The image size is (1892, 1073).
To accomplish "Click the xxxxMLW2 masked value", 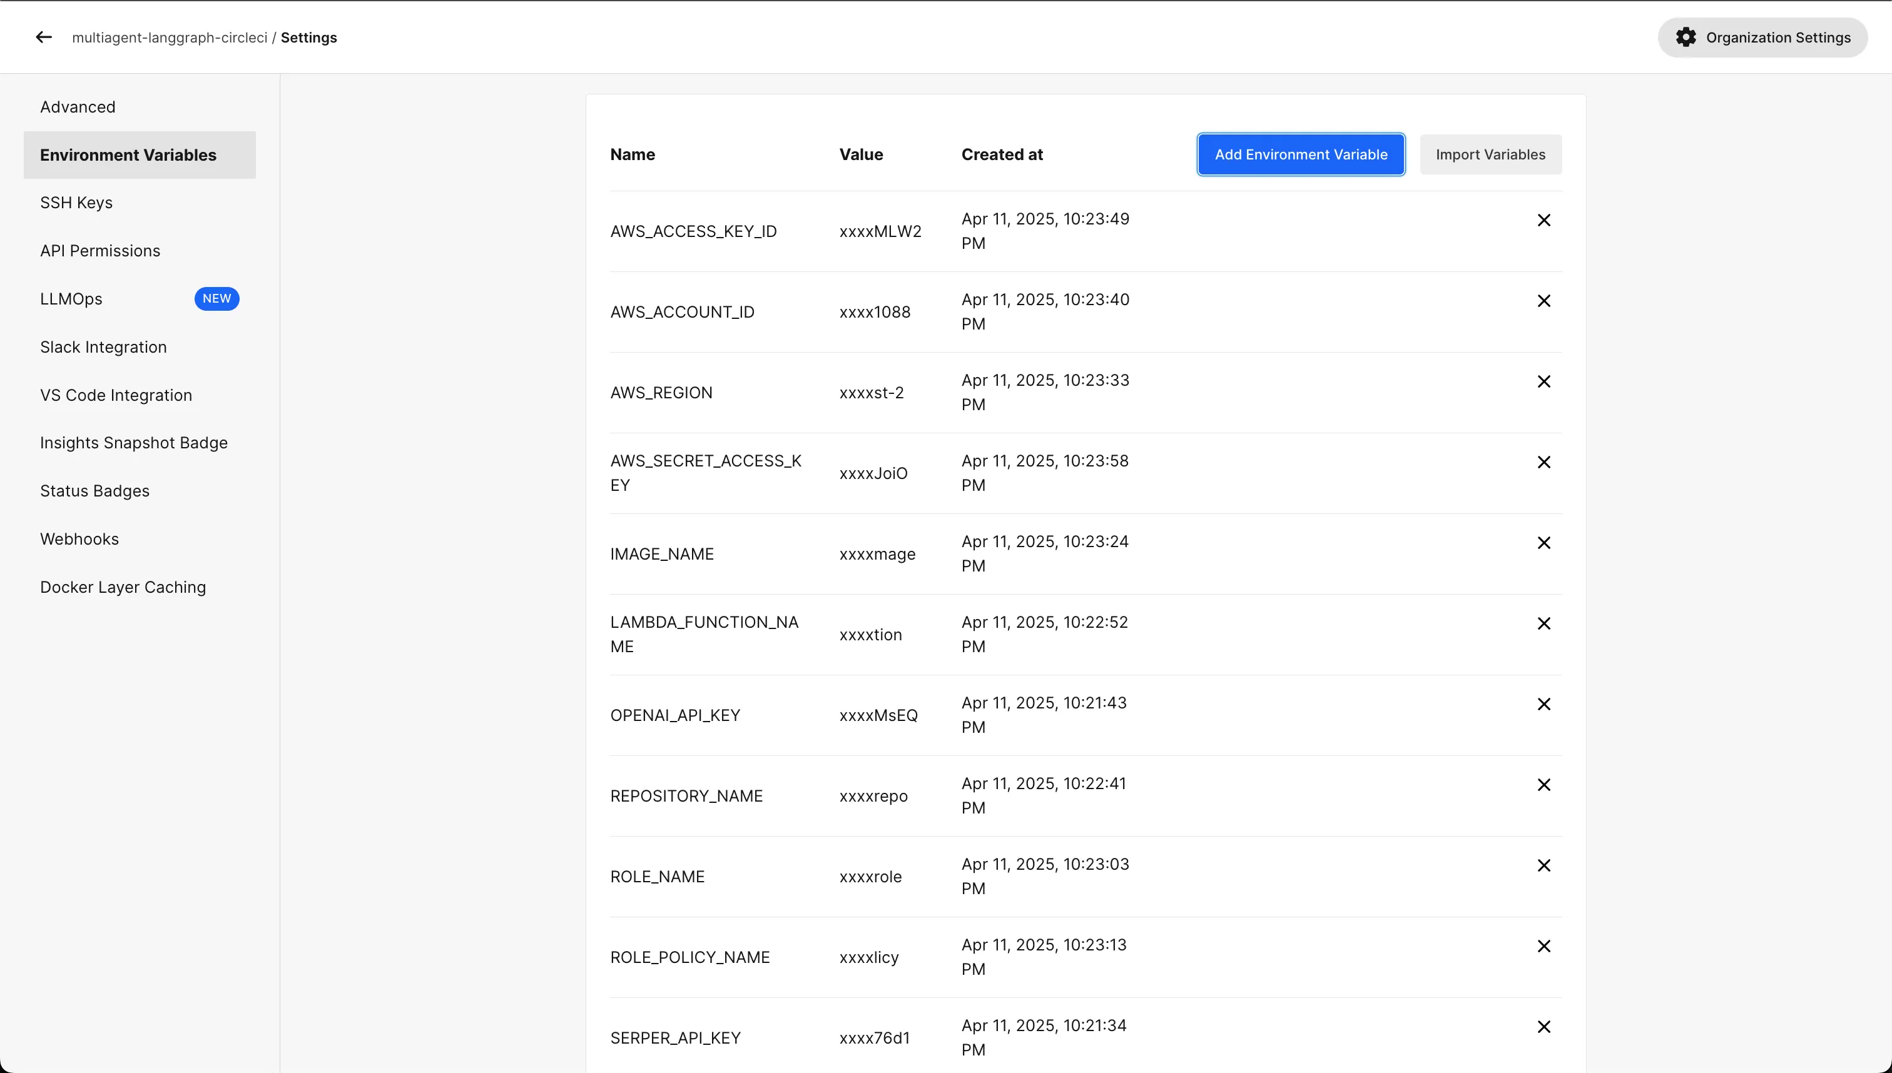I will (880, 231).
